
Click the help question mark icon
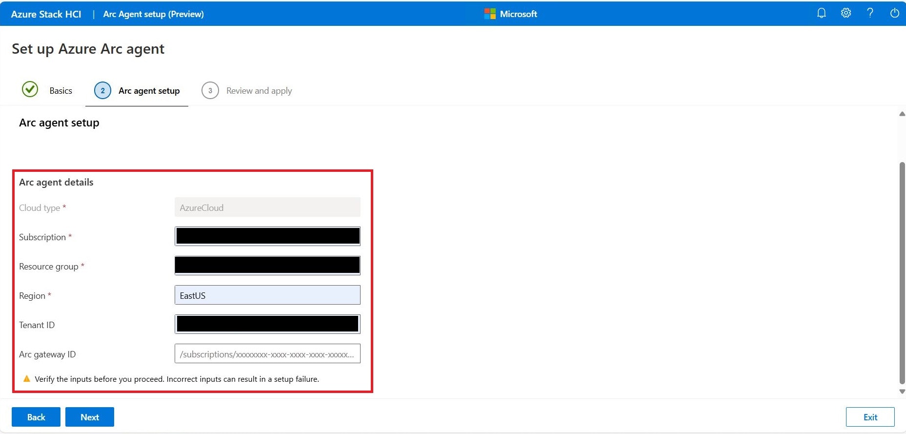tap(870, 13)
